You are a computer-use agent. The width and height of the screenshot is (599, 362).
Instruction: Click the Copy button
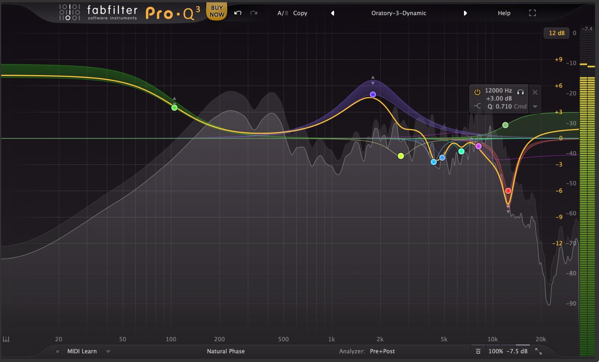pyautogui.click(x=300, y=13)
